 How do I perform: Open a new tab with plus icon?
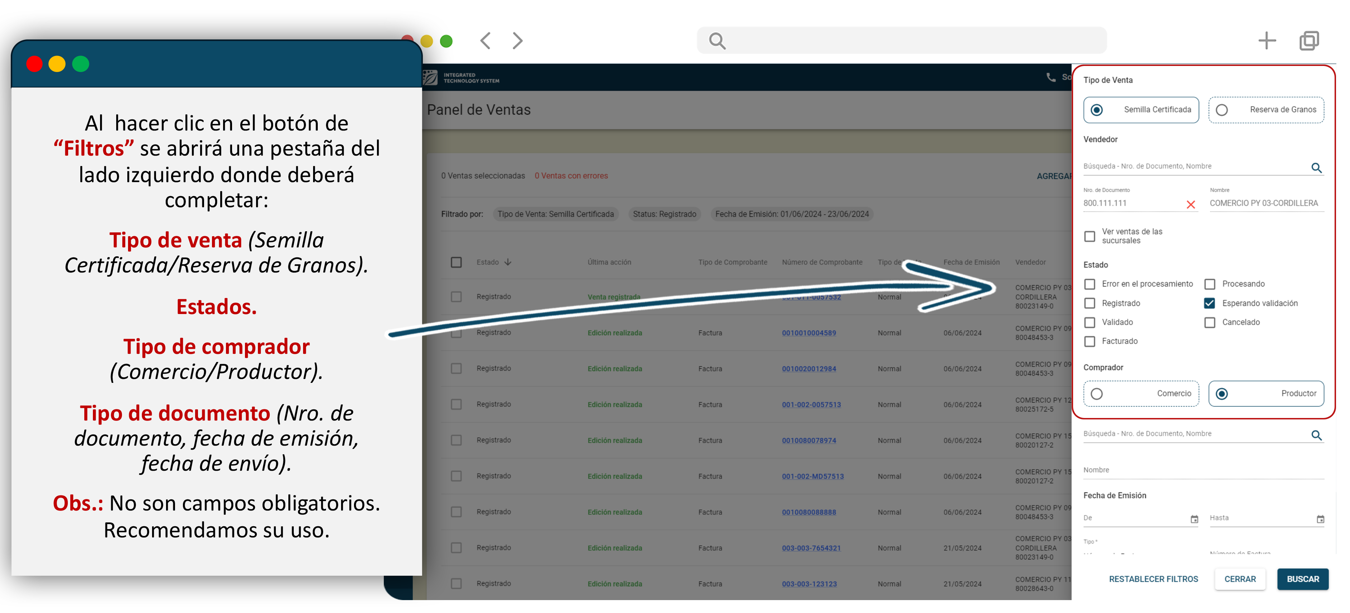click(x=1267, y=41)
